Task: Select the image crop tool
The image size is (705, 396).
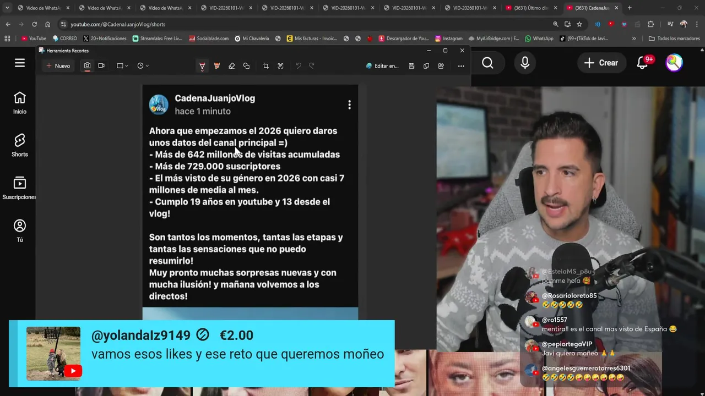Action: [265, 65]
